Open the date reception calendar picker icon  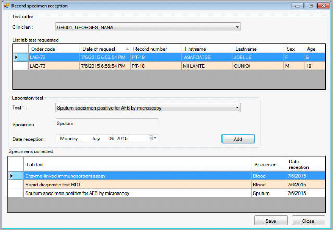pyautogui.click(x=152, y=138)
